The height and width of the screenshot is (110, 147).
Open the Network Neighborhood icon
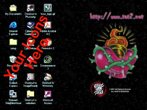click(x=13, y=94)
